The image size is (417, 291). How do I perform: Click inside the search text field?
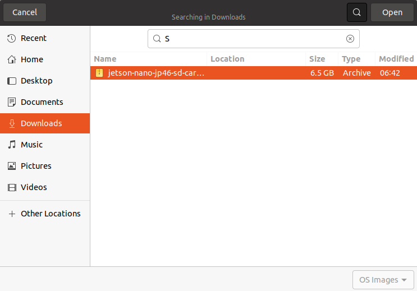point(253,39)
